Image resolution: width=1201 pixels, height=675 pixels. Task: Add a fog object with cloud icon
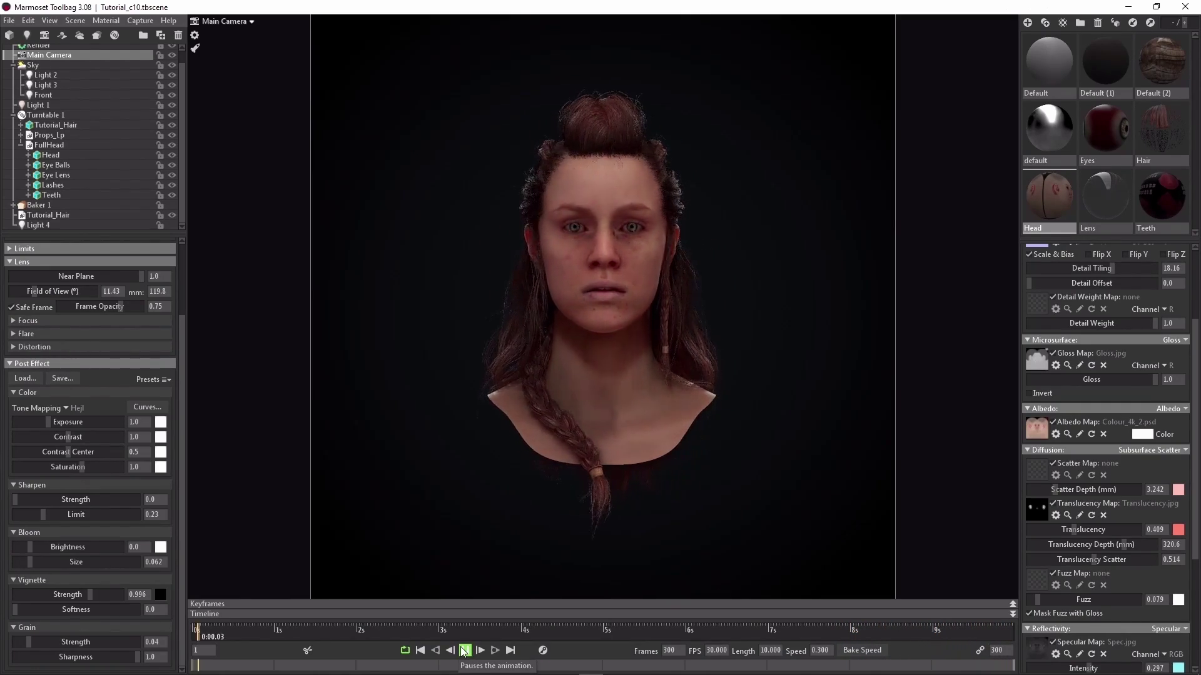[79, 35]
